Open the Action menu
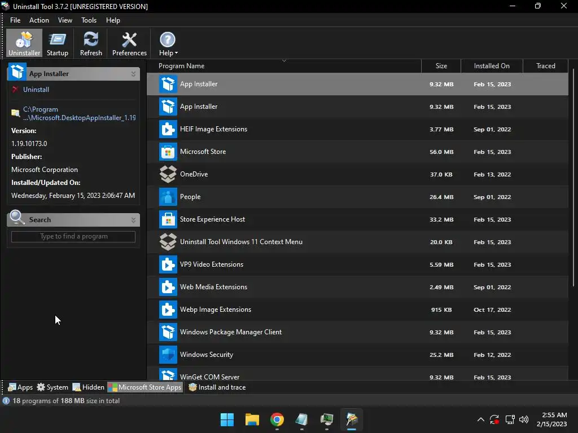 (39, 20)
